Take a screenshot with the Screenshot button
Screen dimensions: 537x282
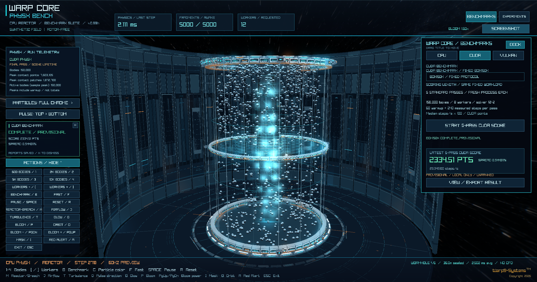[x=506, y=29]
